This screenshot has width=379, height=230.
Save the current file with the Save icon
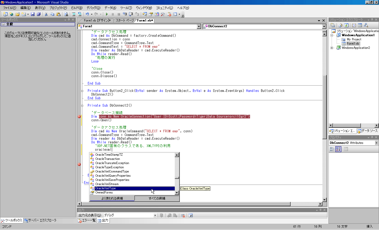click(33, 14)
